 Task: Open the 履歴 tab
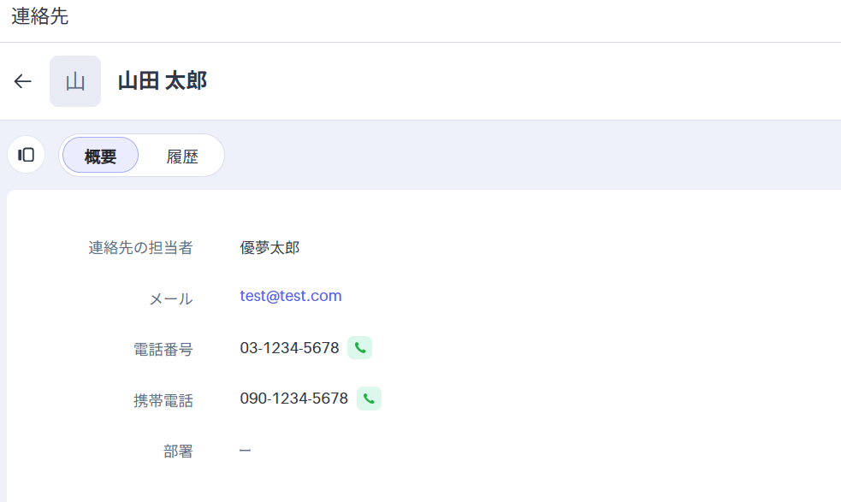(182, 156)
